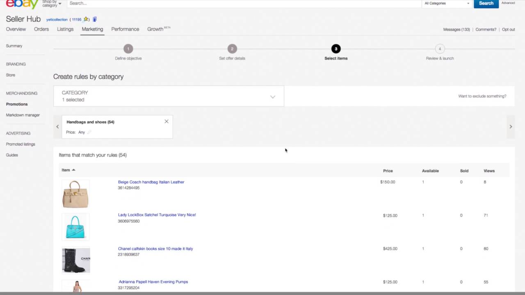Open the Advanced search link

(x=508, y=3)
